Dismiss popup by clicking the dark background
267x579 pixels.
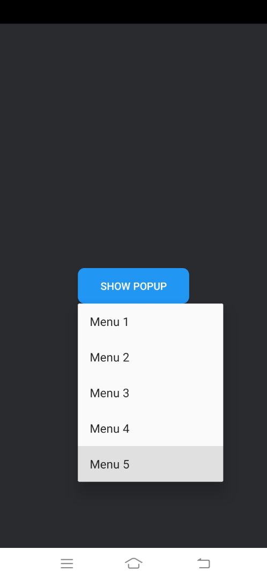(133, 148)
